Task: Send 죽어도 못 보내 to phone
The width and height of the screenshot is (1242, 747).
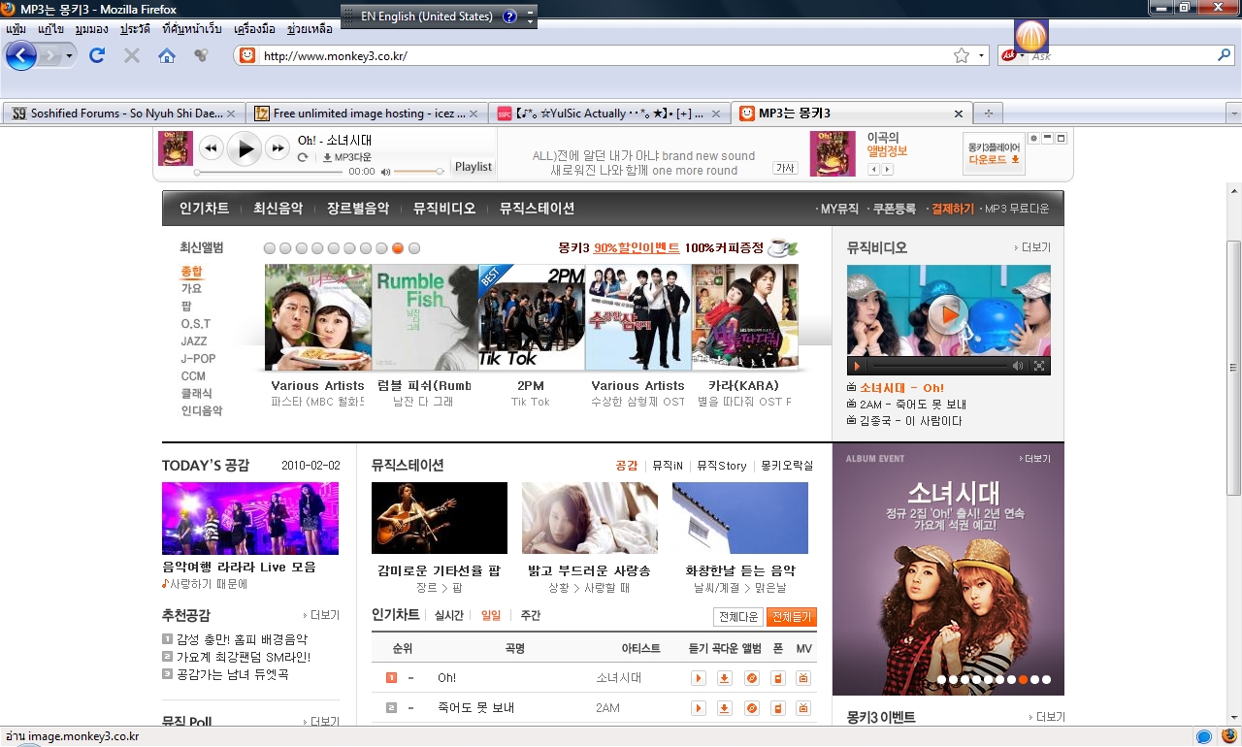Action: point(777,708)
